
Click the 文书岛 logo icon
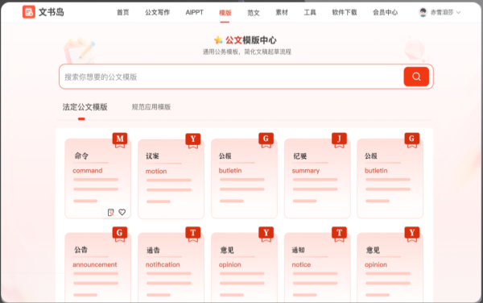tap(29, 12)
